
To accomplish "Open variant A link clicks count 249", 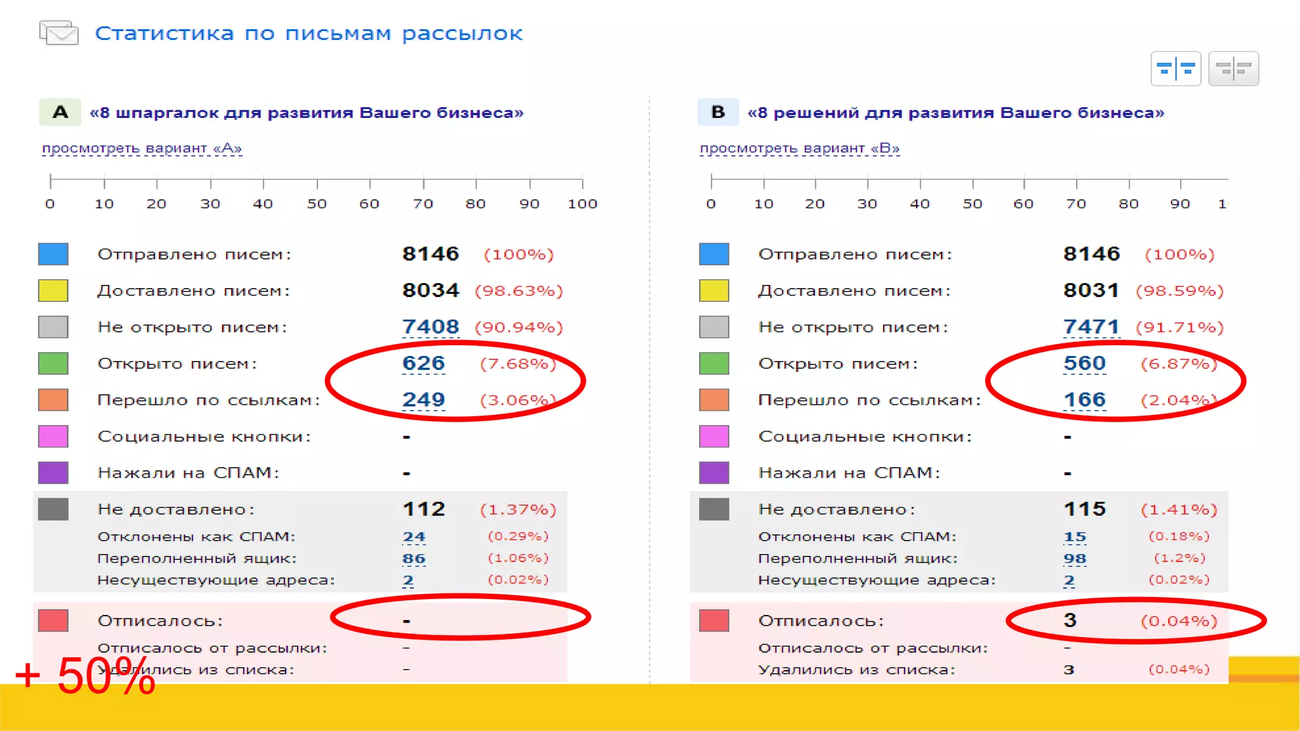I will [423, 400].
